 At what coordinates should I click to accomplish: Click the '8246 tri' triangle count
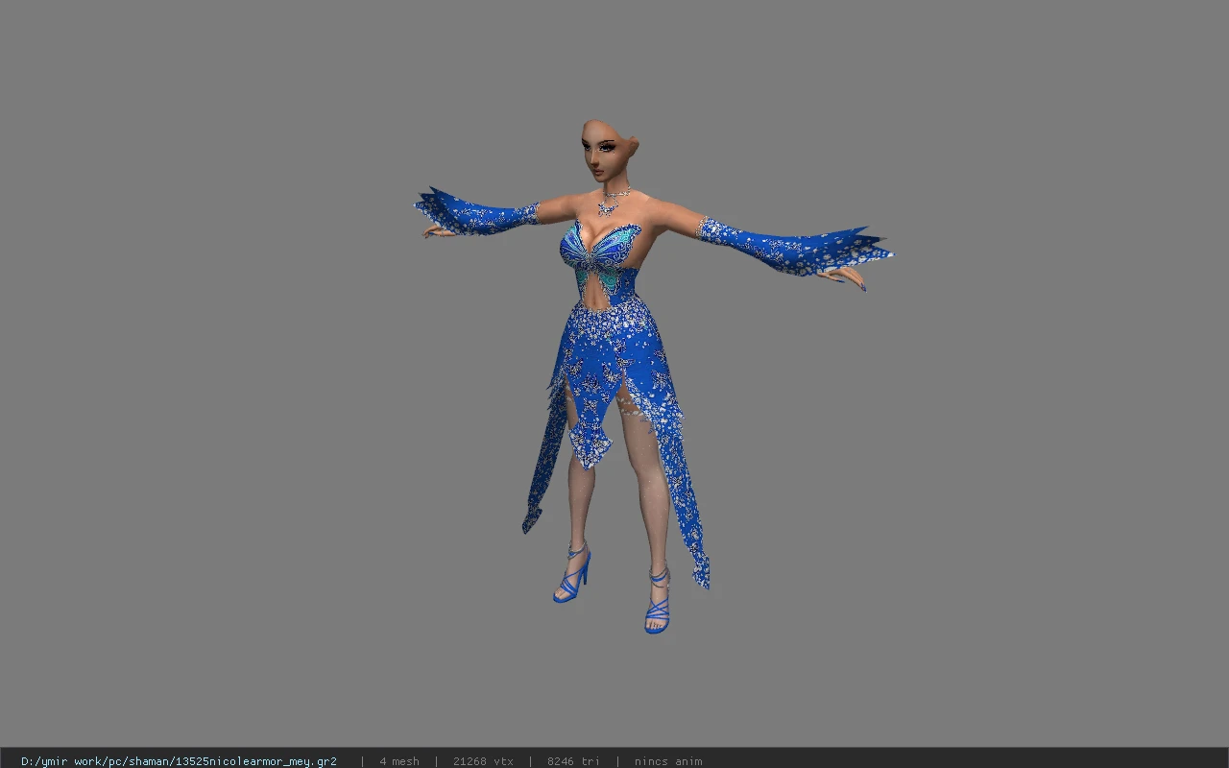pyautogui.click(x=573, y=761)
